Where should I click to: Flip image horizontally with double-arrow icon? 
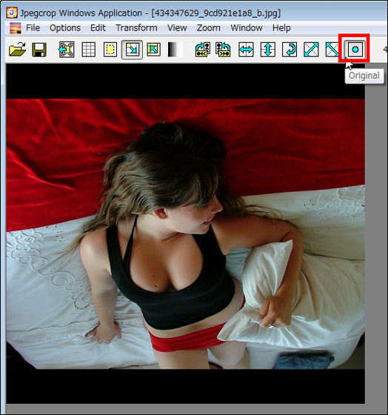click(246, 50)
